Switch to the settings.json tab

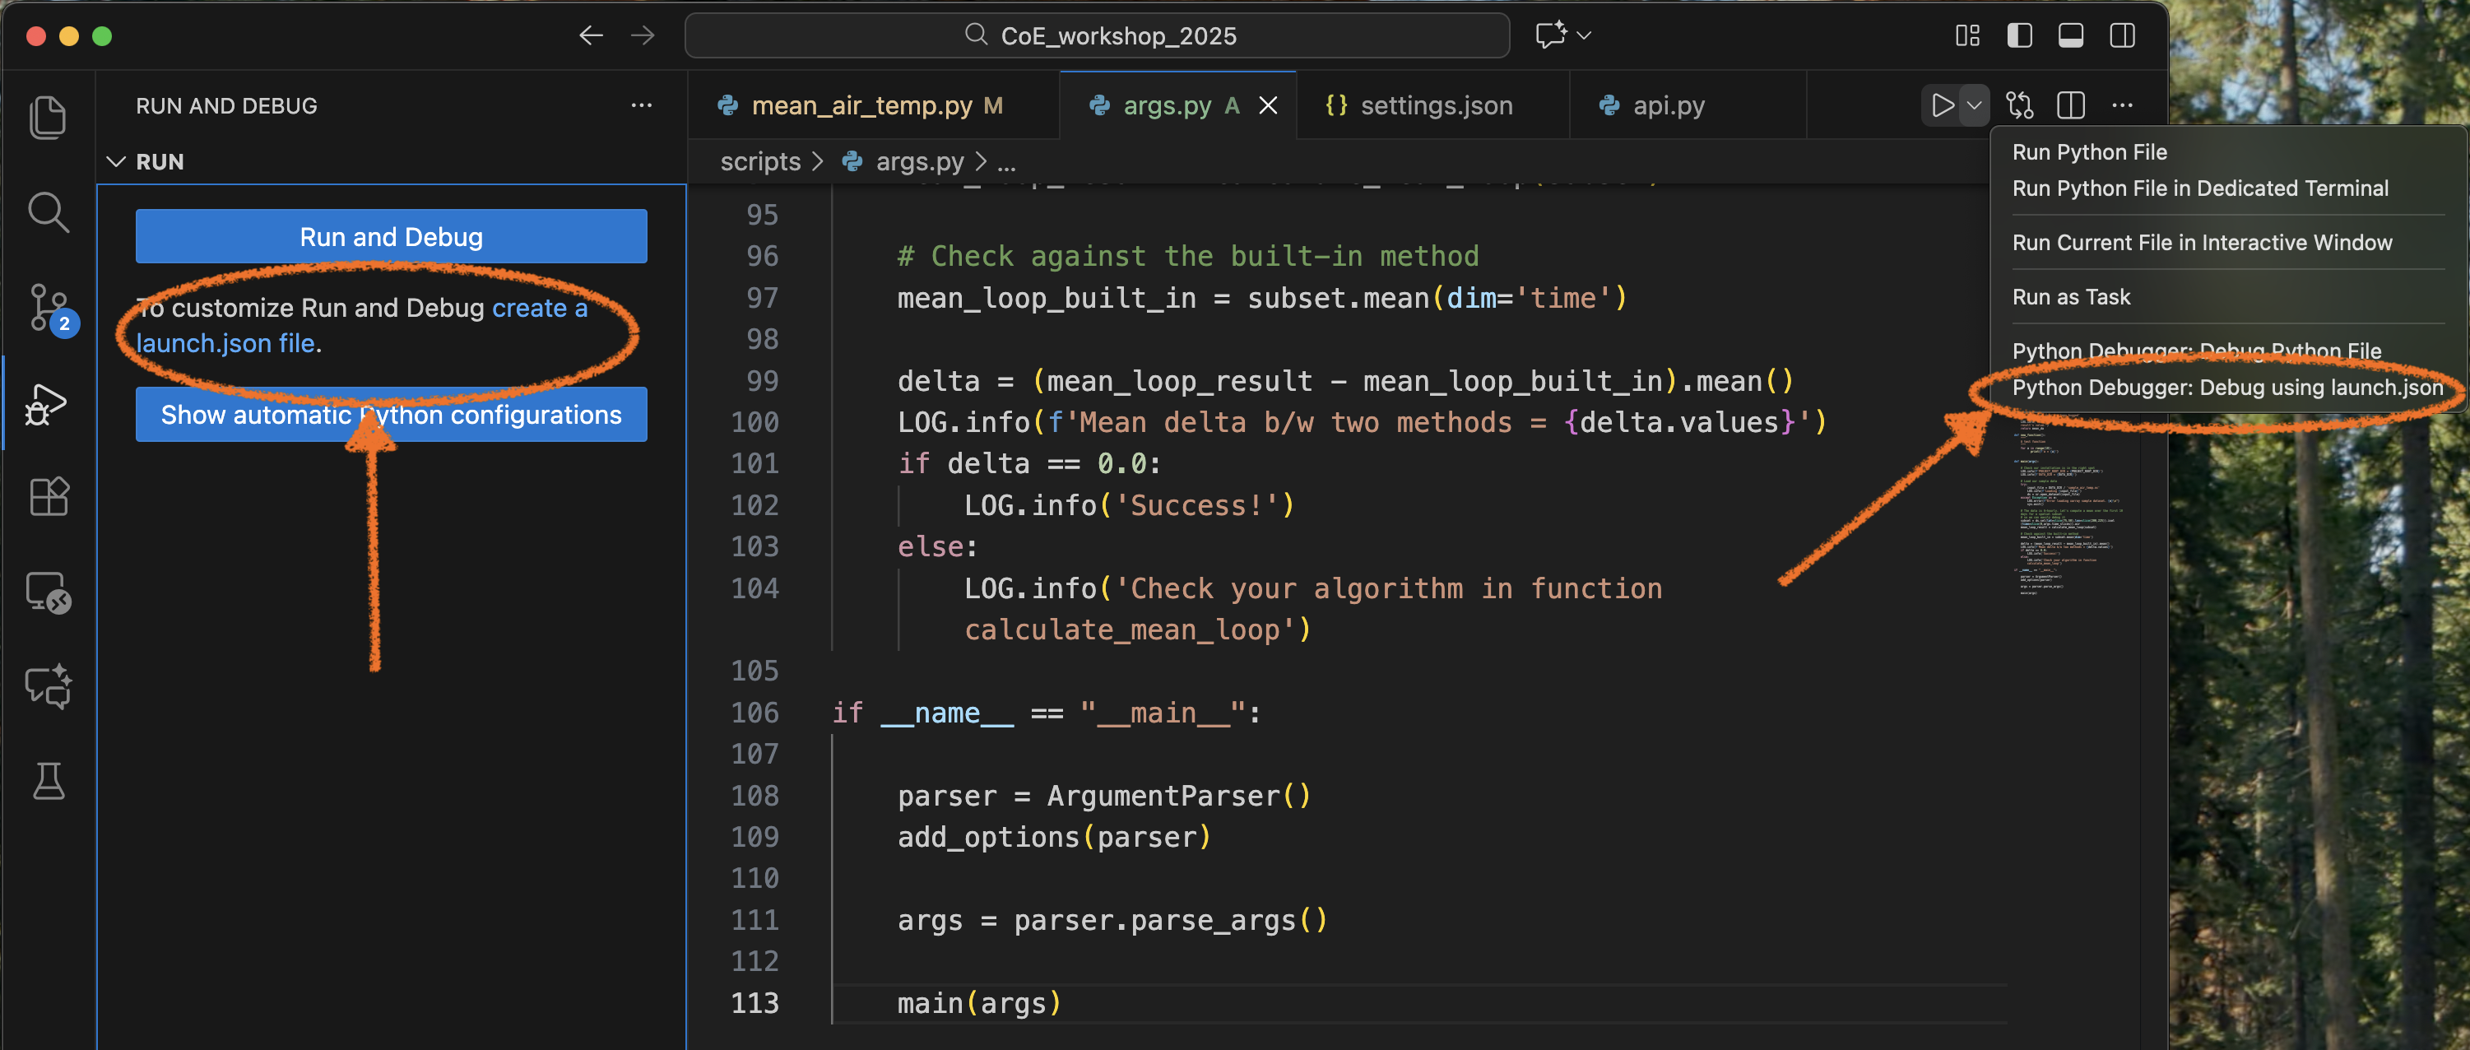tap(1437, 105)
